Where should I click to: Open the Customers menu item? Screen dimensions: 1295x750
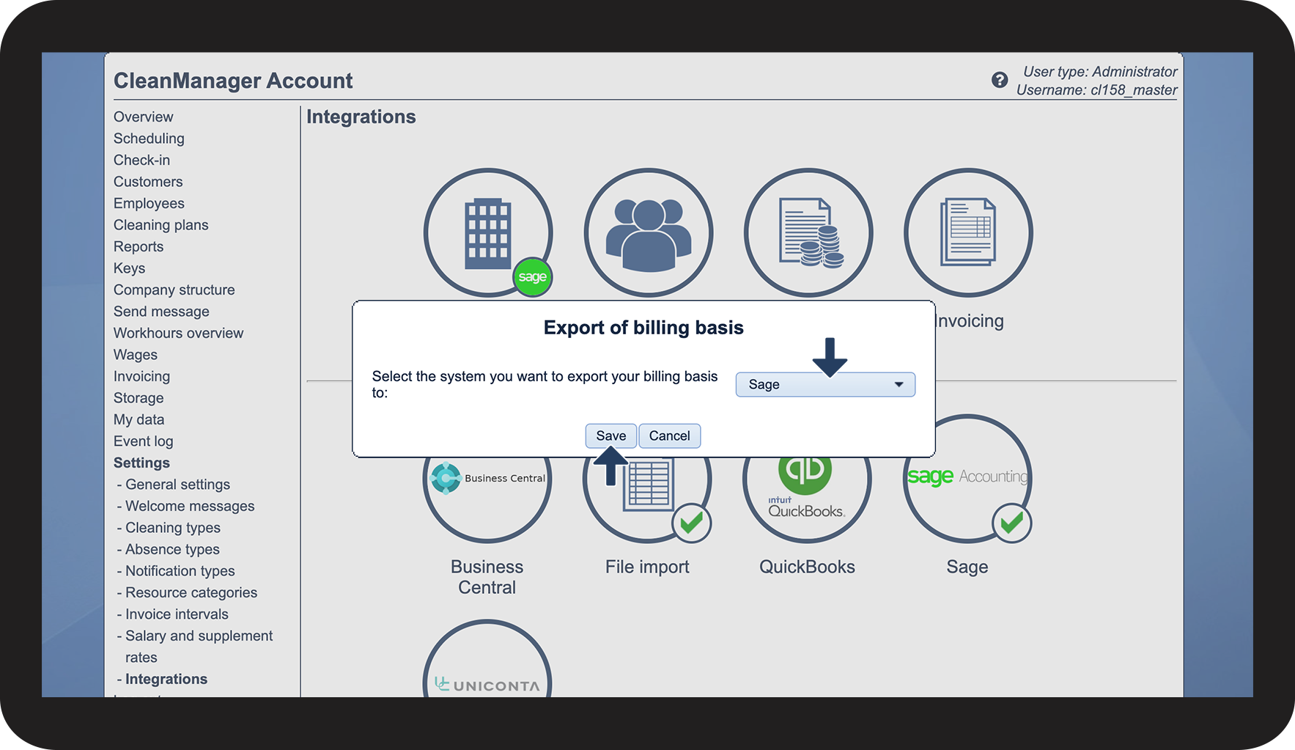tap(148, 182)
